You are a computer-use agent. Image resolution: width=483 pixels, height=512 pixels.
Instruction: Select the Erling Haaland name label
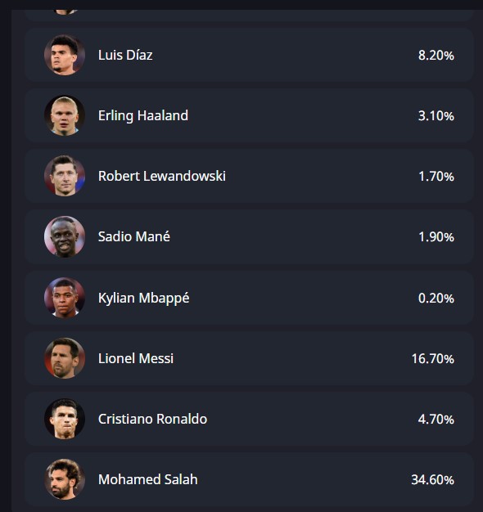(x=143, y=116)
